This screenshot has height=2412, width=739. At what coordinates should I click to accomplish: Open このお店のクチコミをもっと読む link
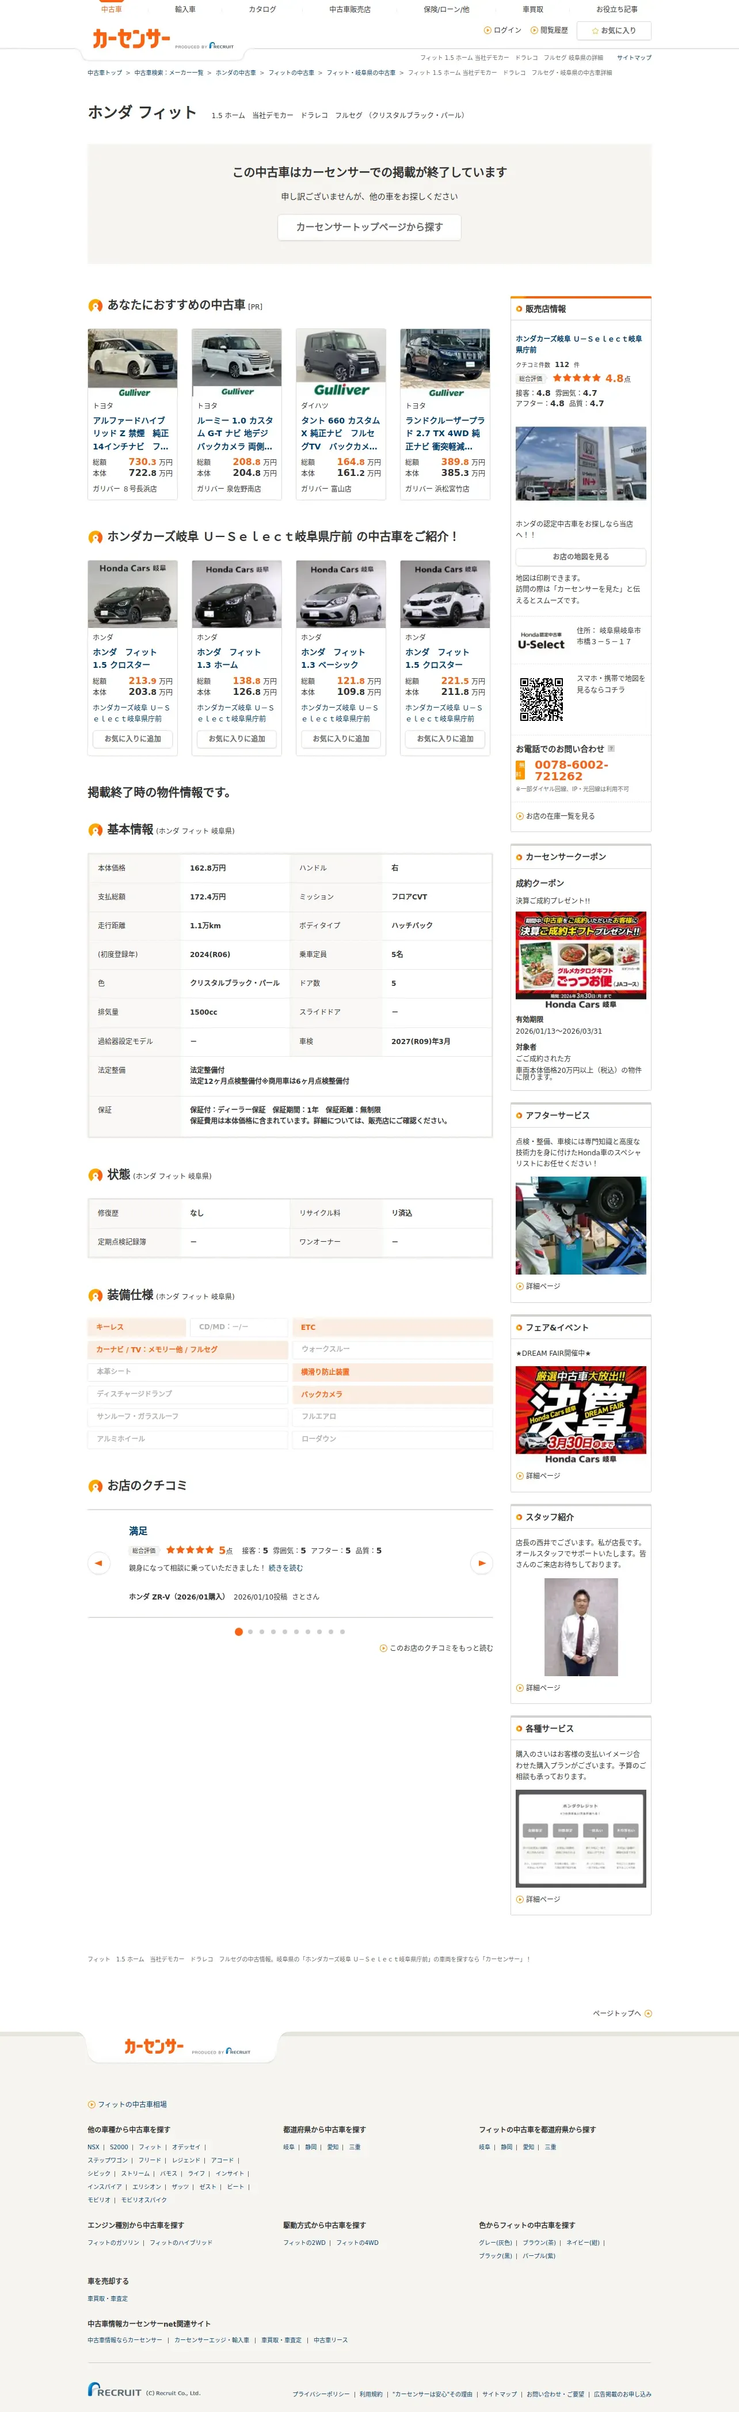pos(436,1648)
